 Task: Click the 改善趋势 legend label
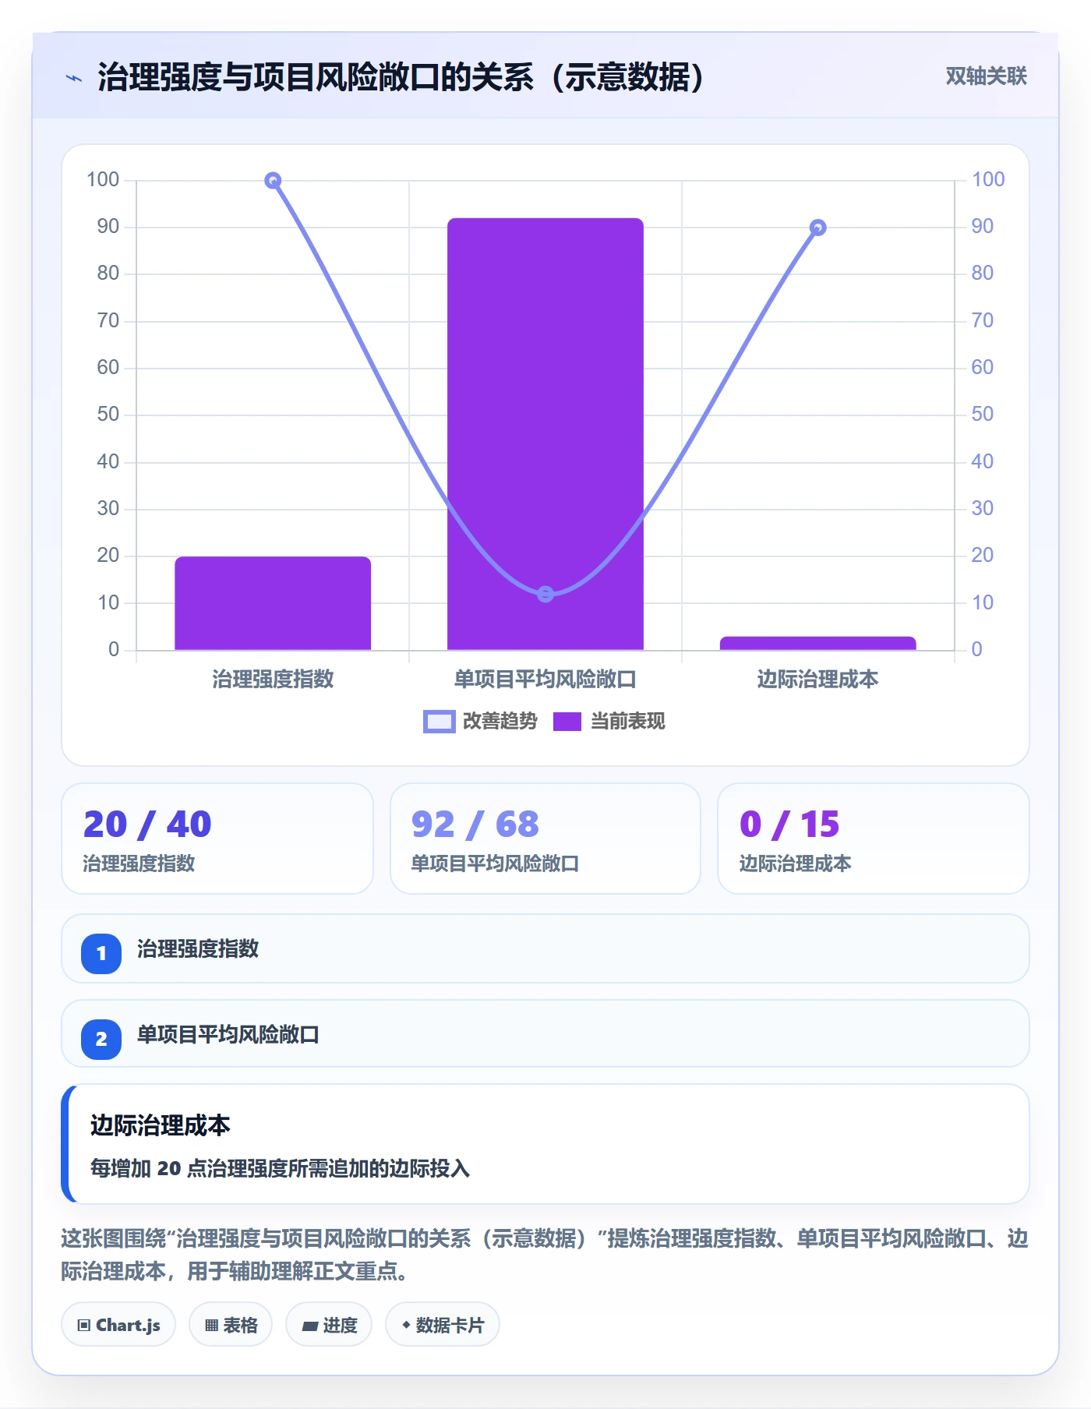click(500, 722)
